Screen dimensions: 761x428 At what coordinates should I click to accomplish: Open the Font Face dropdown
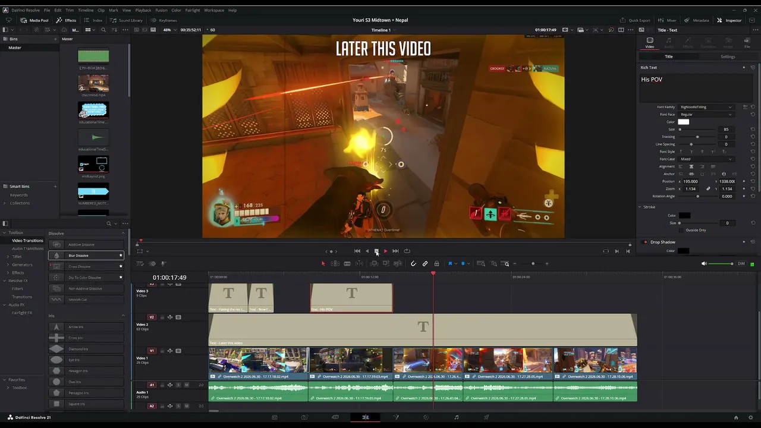click(706, 114)
